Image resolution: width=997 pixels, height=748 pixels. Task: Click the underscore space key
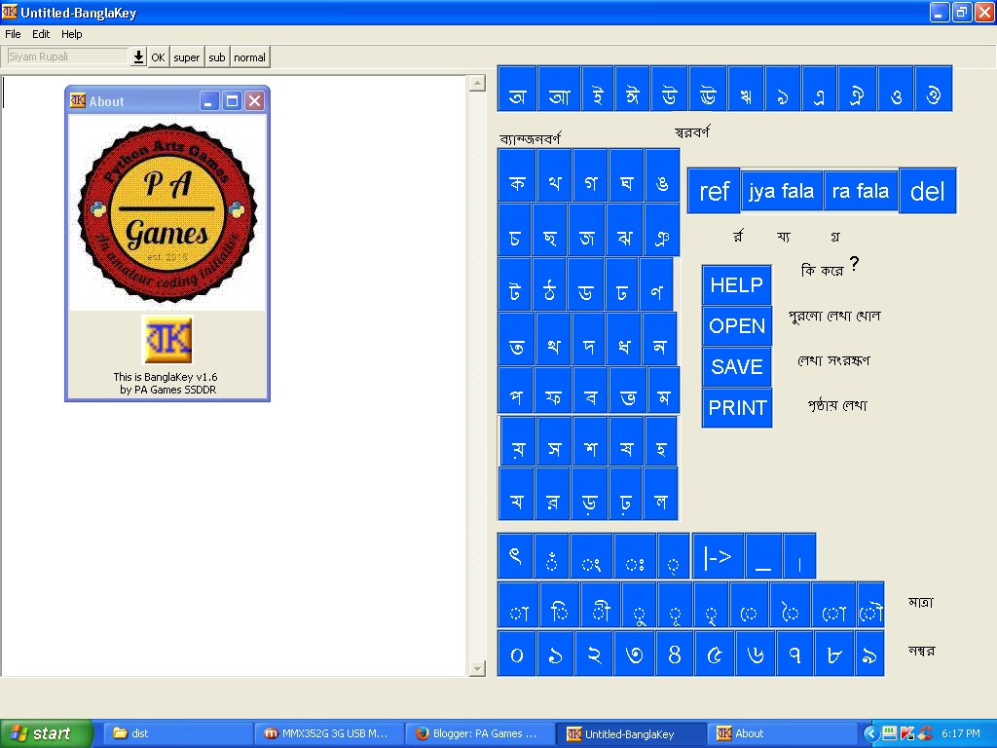pos(763,555)
